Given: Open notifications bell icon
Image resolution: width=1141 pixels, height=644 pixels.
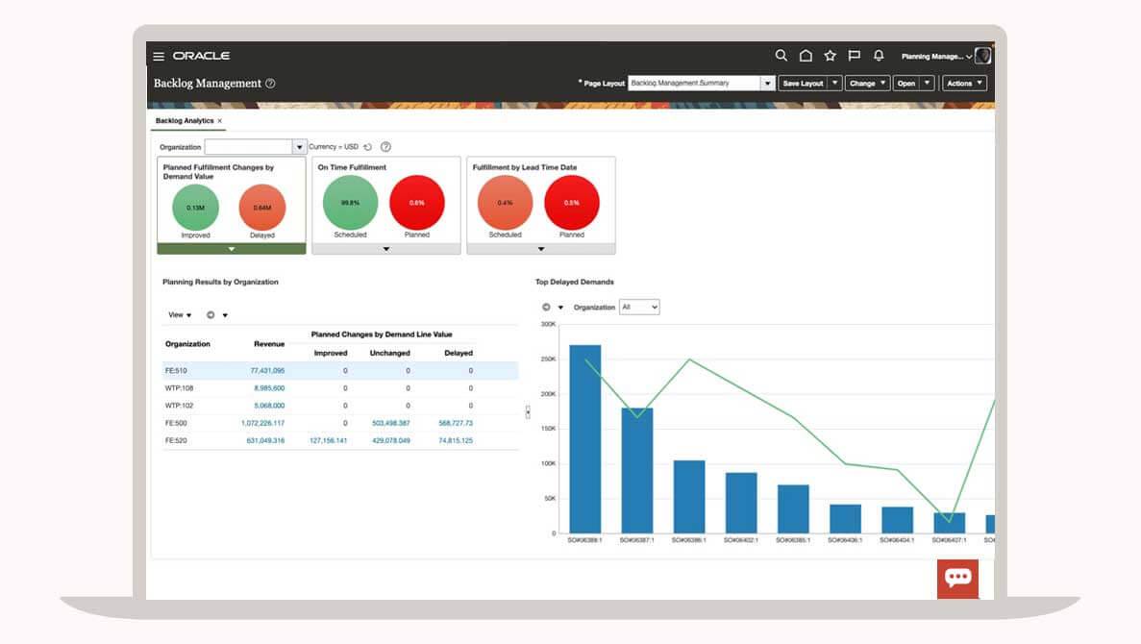Looking at the screenshot, I should point(879,56).
